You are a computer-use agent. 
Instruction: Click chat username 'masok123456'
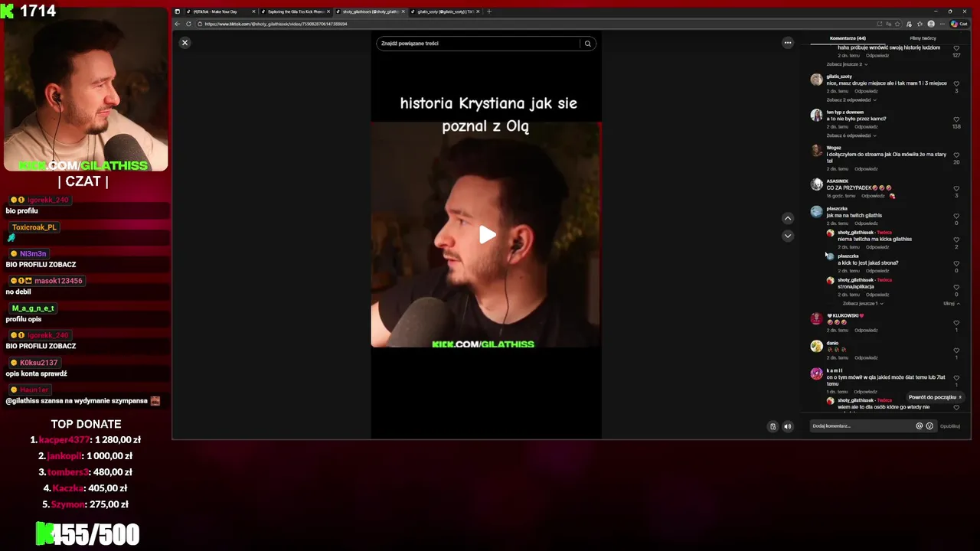click(x=58, y=281)
